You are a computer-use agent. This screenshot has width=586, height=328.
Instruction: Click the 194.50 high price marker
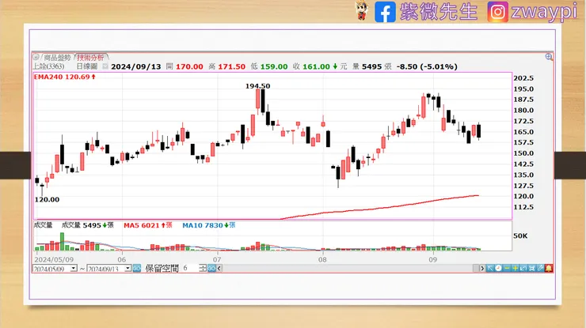click(257, 86)
